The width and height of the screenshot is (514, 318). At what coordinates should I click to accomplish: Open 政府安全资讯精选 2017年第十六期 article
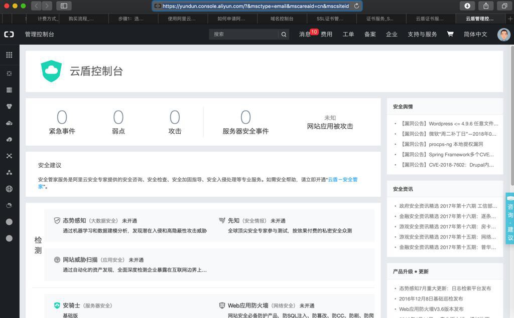click(448, 206)
